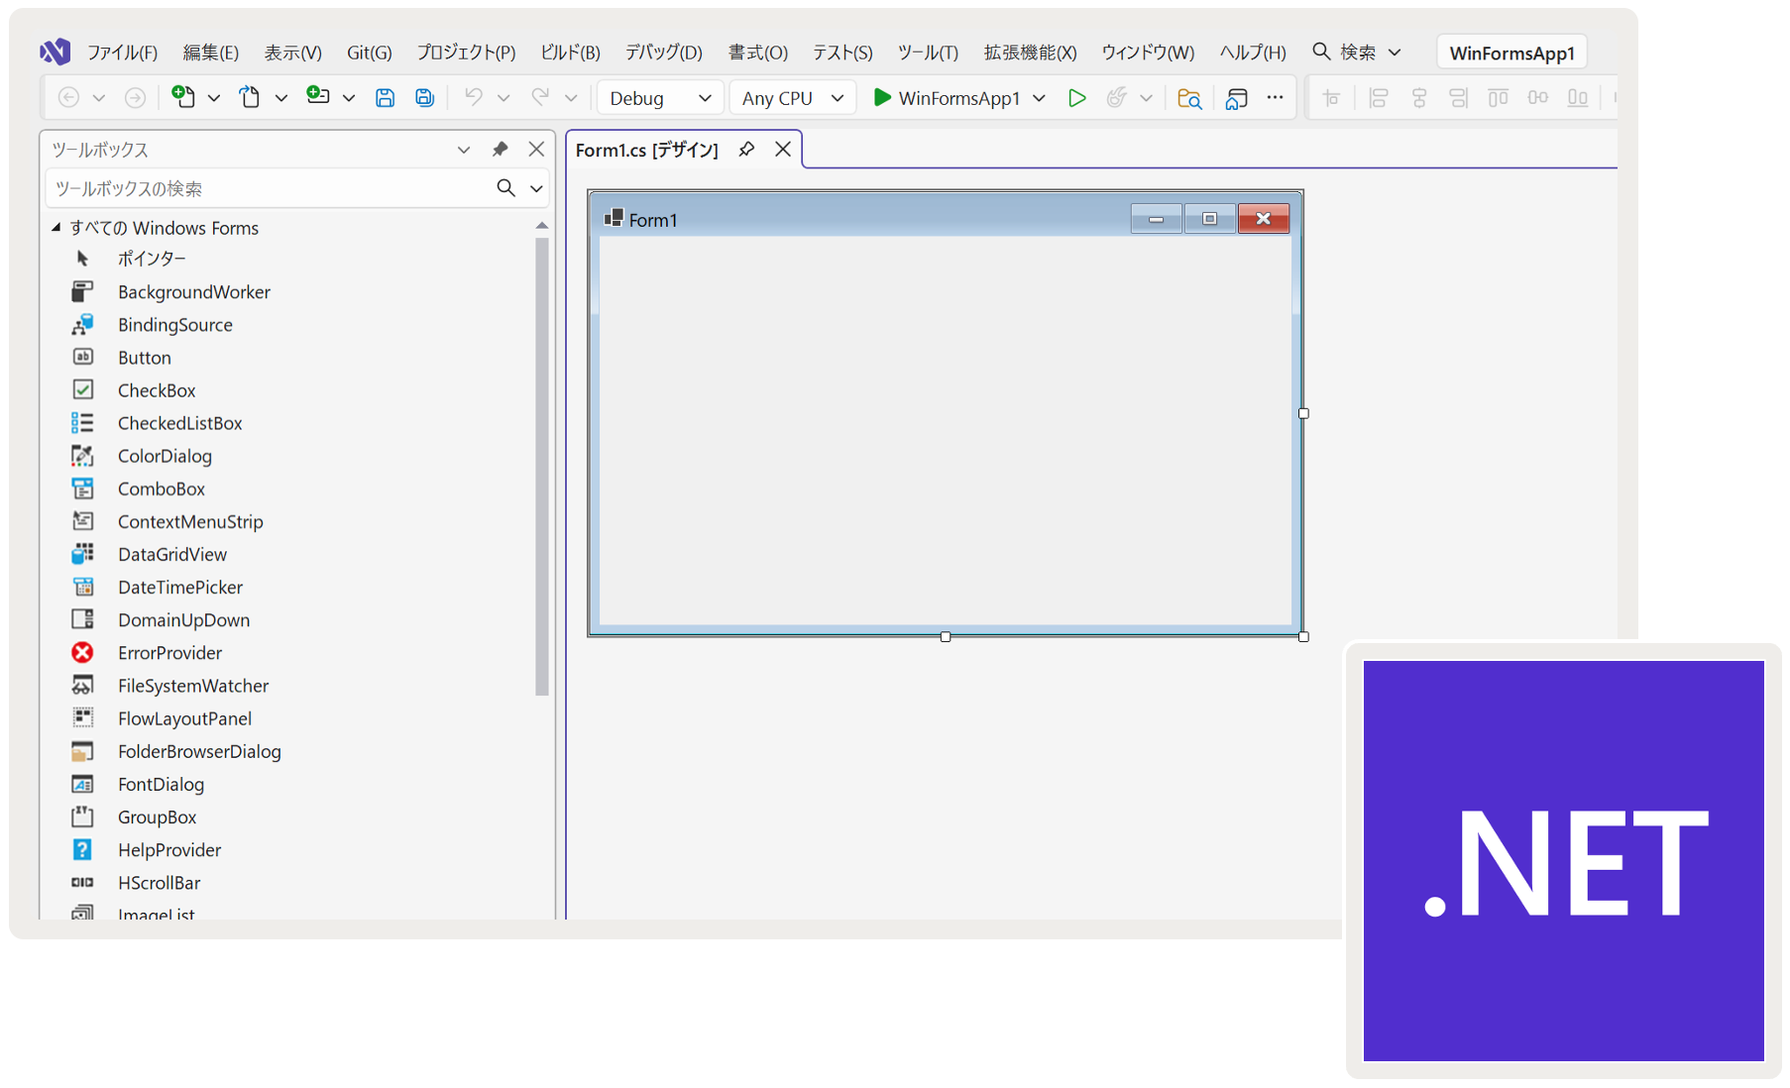Screen dimensions: 1790x1088
Task: Click the Hot Reload flame icon
Action: coord(1119,97)
